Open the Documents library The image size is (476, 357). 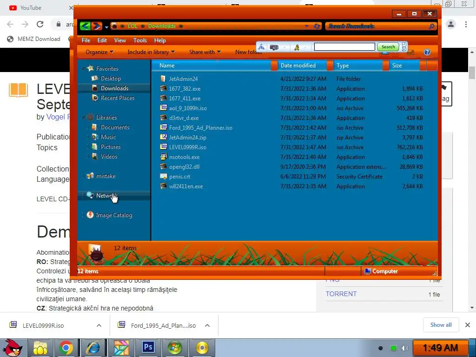coord(115,127)
